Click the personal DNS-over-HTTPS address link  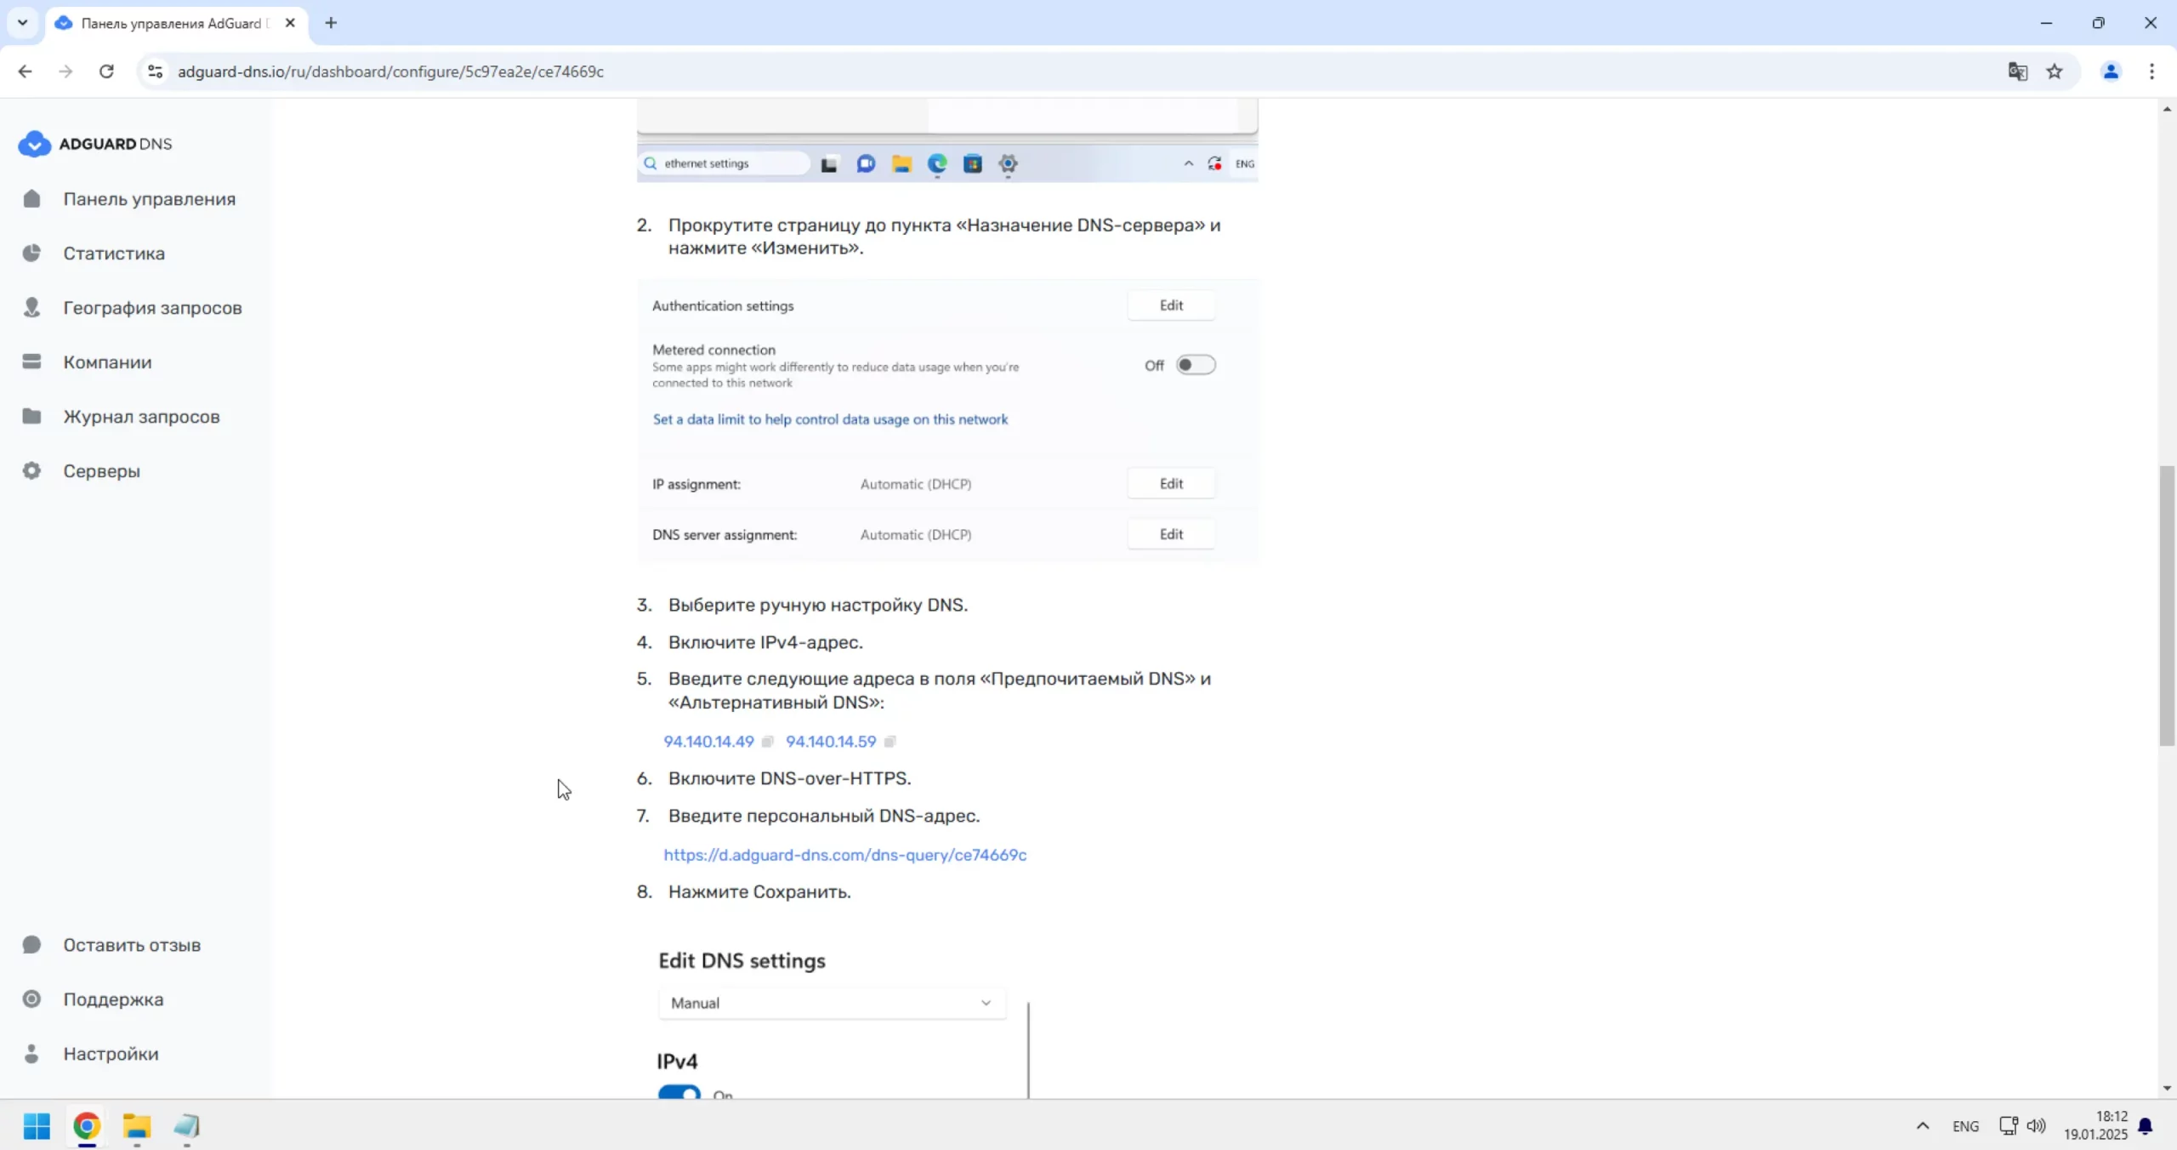pos(844,855)
